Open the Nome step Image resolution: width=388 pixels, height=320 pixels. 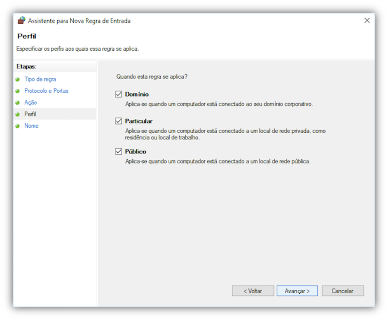click(x=32, y=126)
